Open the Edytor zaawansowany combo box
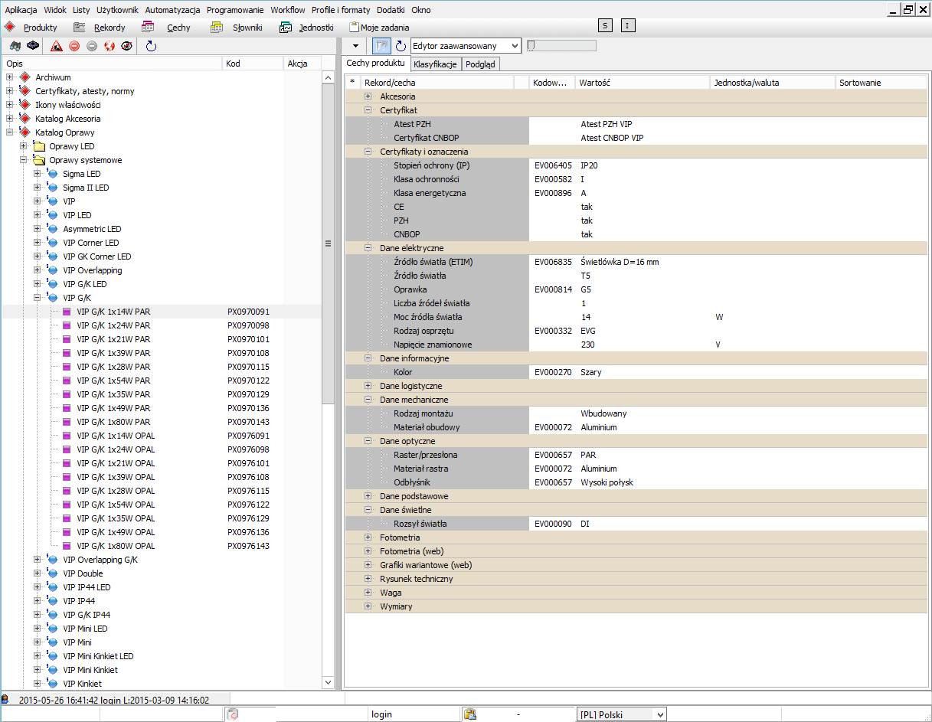This screenshot has width=932, height=722. point(466,46)
